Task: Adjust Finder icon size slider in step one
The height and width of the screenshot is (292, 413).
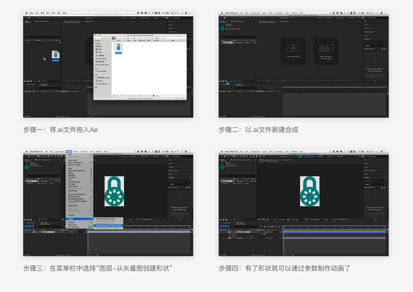Action: click(x=178, y=99)
